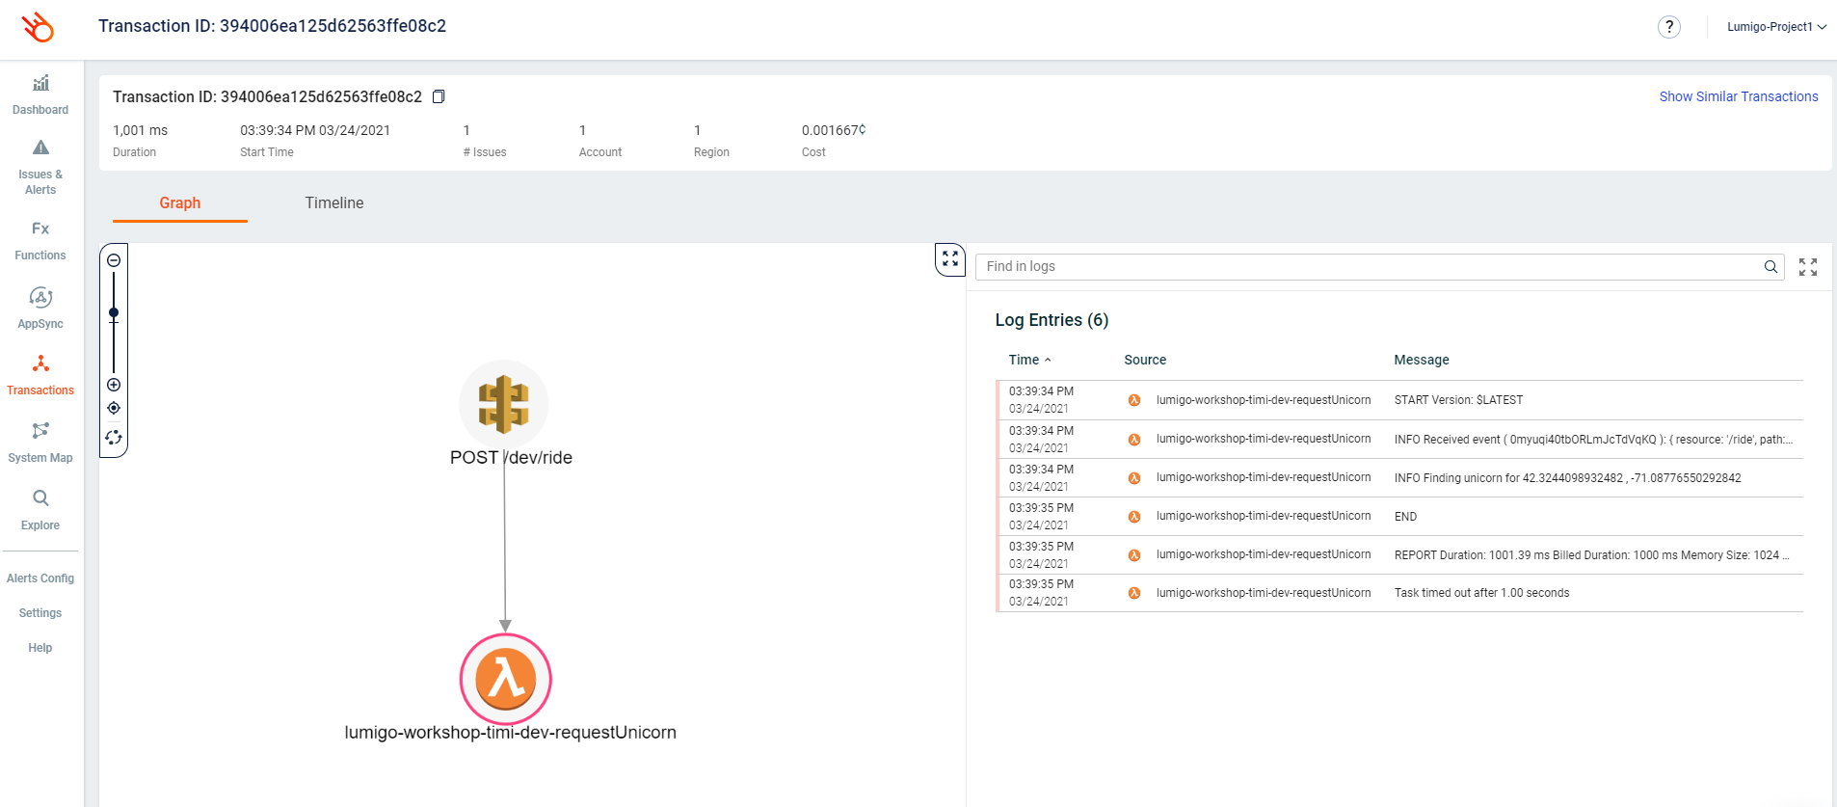This screenshot has width=1837, height=807.
Task: Select Transactions in sidebar
Action: coord(40,376)
